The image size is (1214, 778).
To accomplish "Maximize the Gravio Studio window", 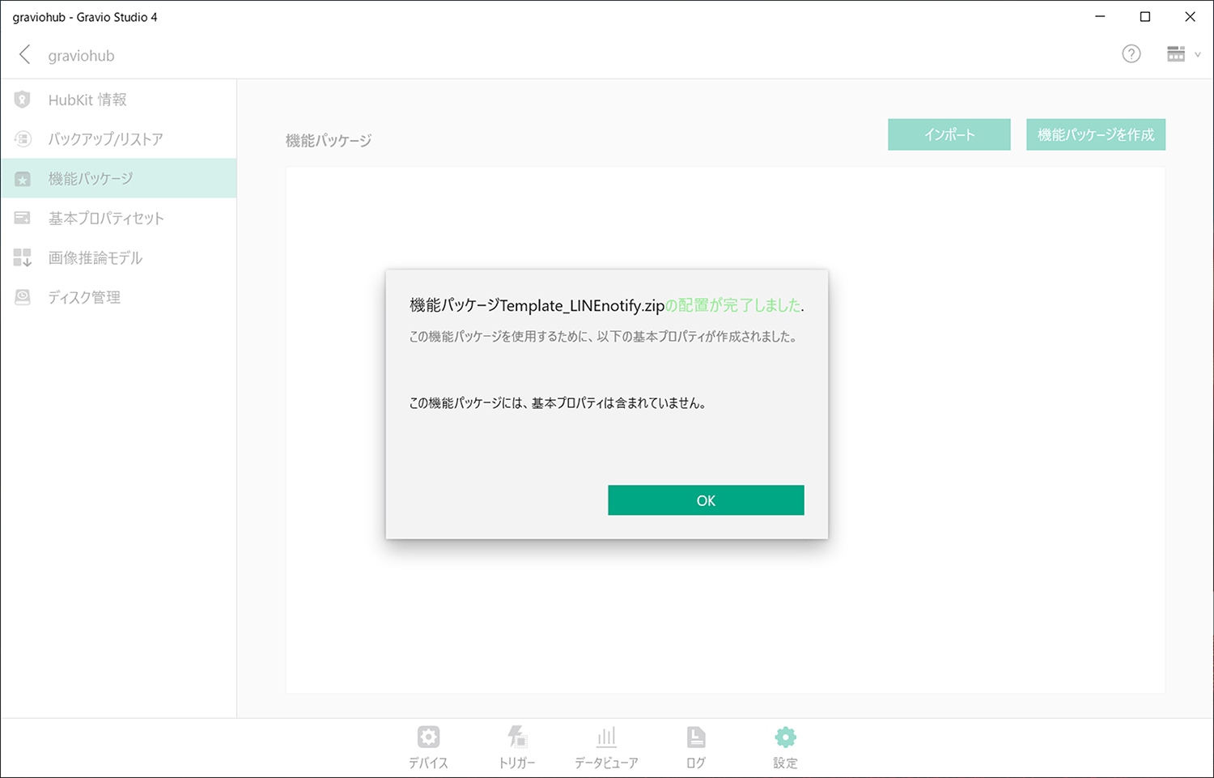I will (x=1145, y=16).
